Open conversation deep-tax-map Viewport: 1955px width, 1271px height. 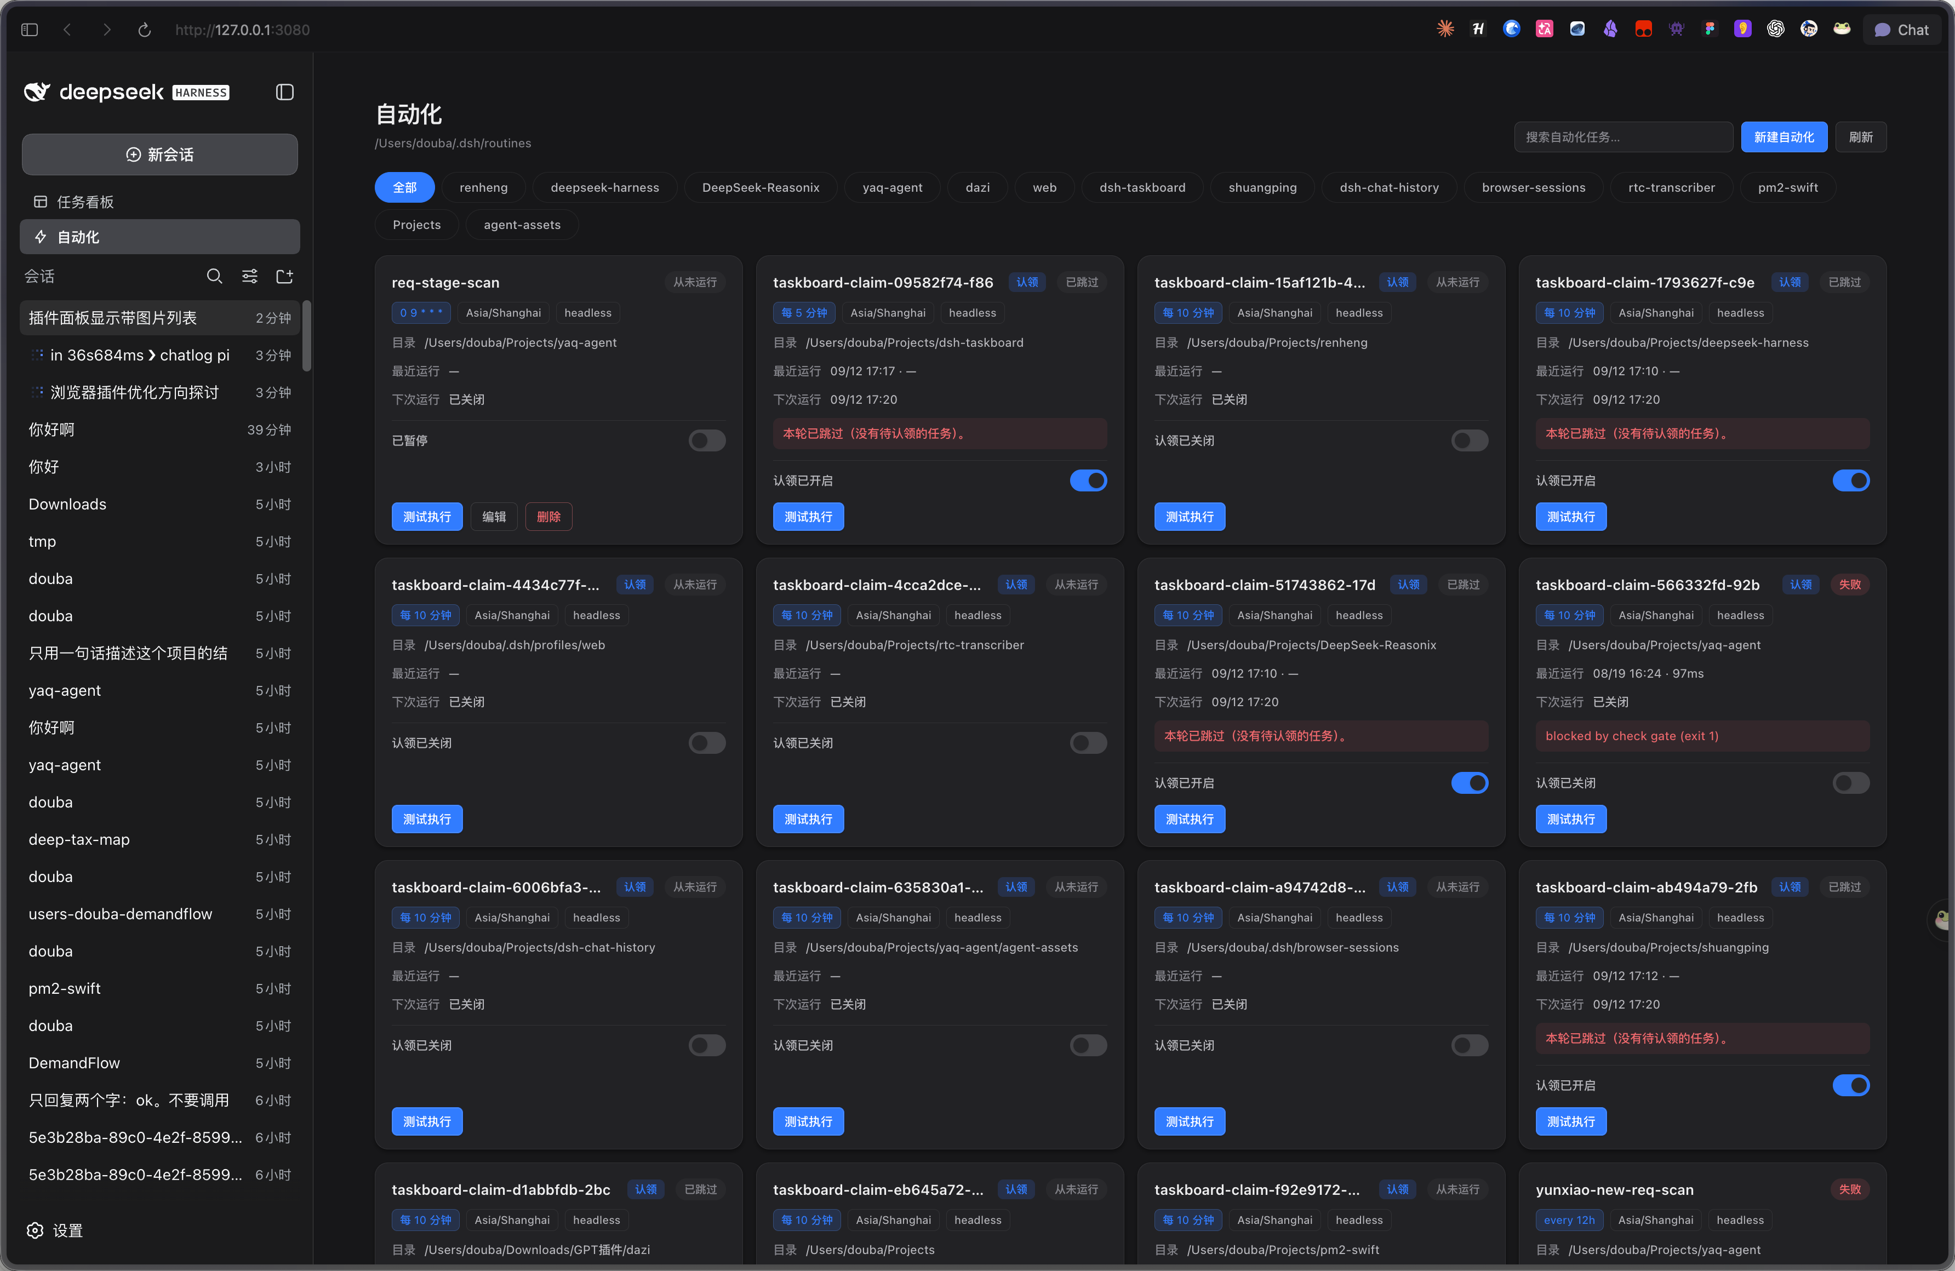[x=160, y=839]
